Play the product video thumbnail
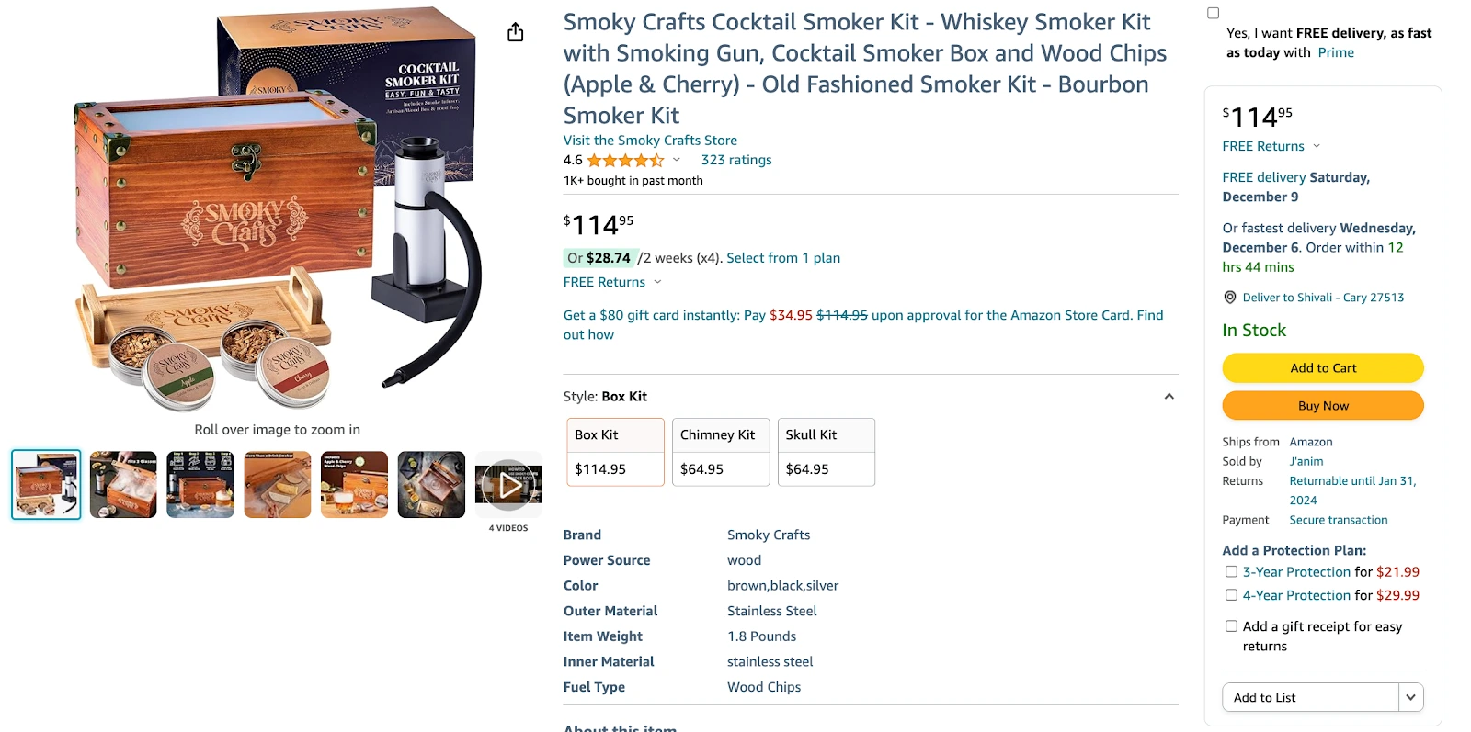The height and width of the screenshot is (732, 1471). pos(508,485)
